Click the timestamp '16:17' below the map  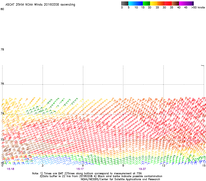click(x=80, y=169)
